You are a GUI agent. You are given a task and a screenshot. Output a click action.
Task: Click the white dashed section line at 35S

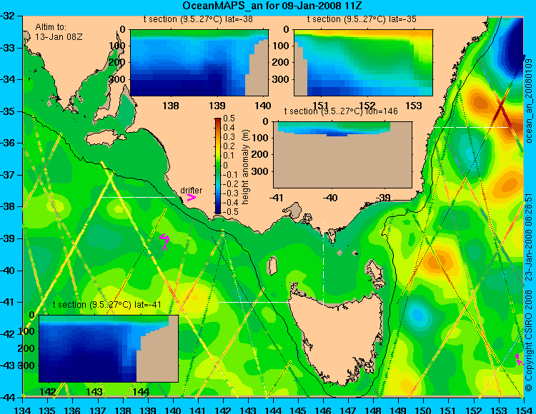pos(472,127)
